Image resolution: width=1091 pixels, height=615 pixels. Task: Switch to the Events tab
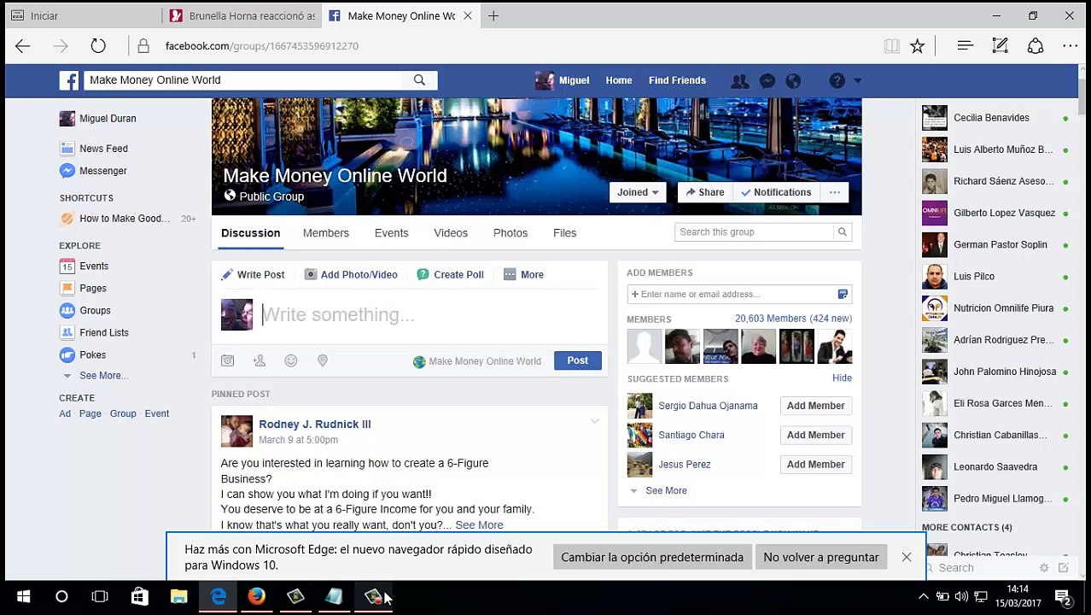coord(391,233)
